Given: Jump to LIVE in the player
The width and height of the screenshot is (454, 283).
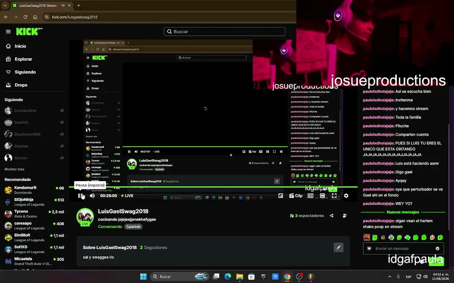Looking at the screenshot, I should click(127, 196).
